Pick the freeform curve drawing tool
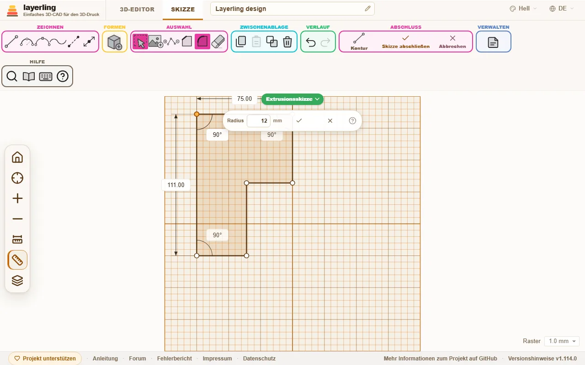 [x=58, y=42]
